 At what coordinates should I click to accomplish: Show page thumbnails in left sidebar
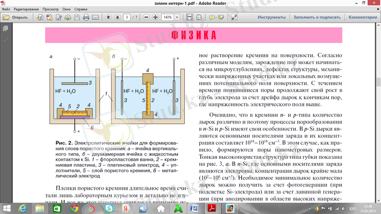5,29
